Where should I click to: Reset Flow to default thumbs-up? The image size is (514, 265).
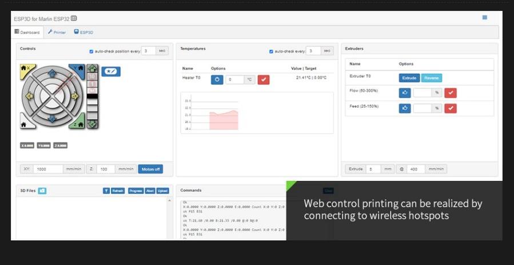click(x=405, y=93)
